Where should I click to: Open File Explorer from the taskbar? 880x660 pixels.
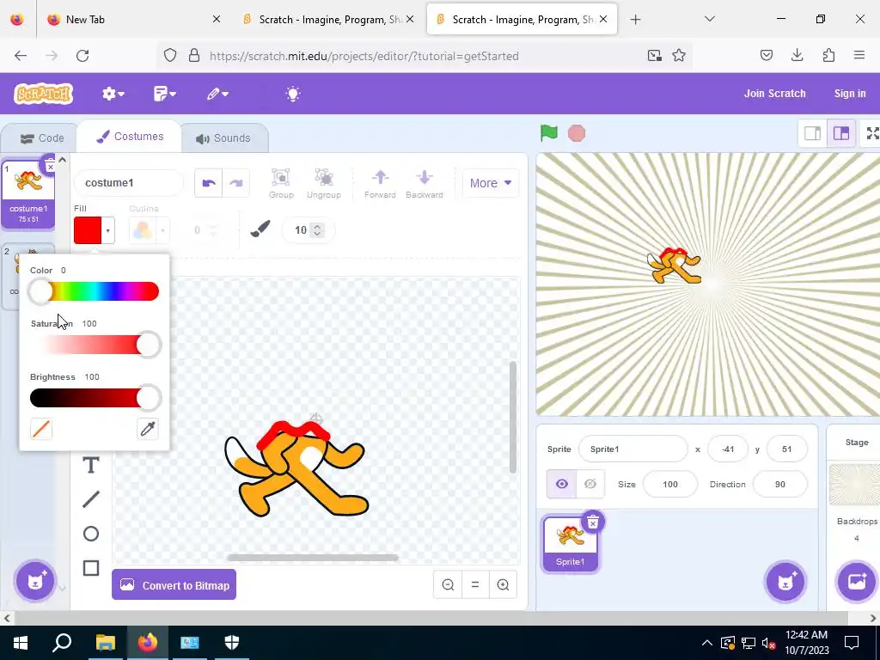105,643
